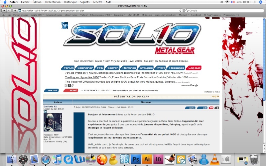The height and width of the screenshot is (166, 266).
Task: Add bookmark with plus button
Action: point(15,11)
